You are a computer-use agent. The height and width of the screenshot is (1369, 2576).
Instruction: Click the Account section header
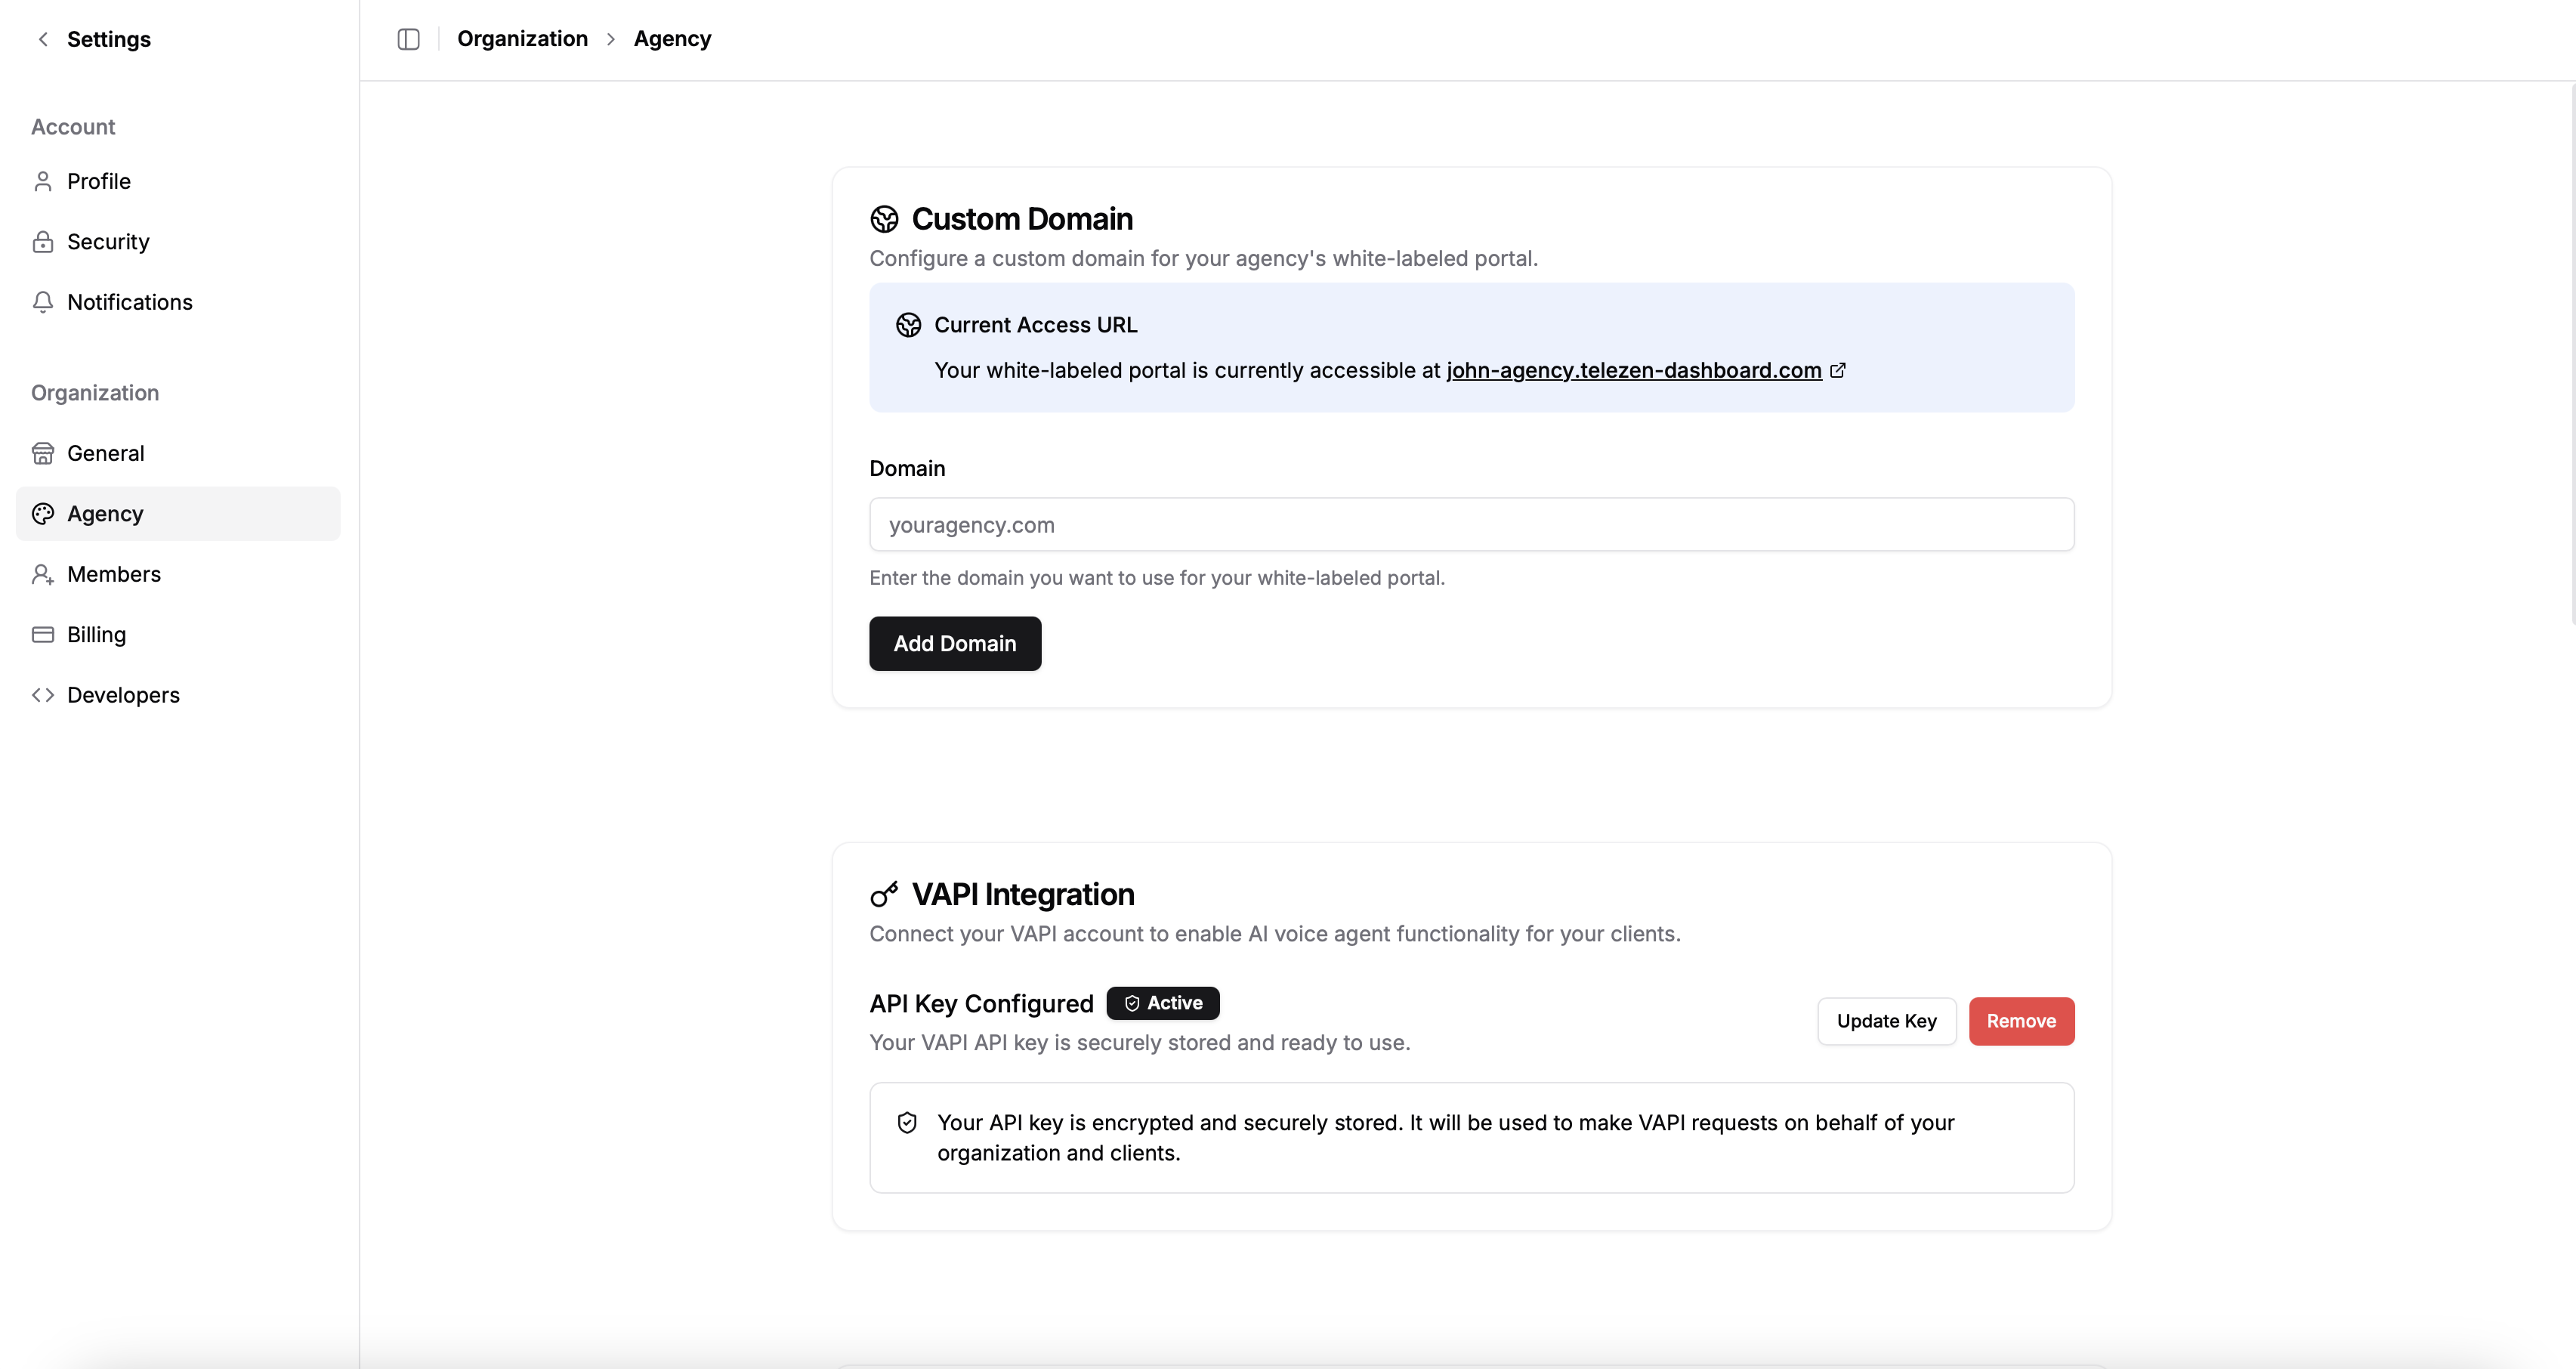(x=73, y=127)
